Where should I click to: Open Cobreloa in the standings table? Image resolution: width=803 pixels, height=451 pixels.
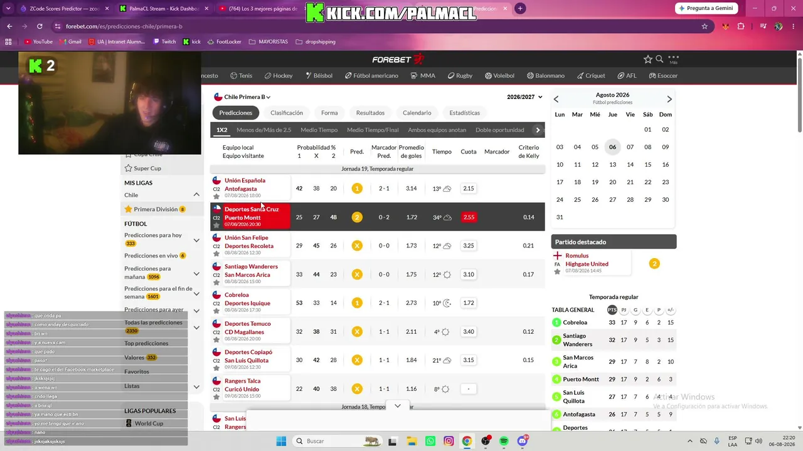[575, 323]
